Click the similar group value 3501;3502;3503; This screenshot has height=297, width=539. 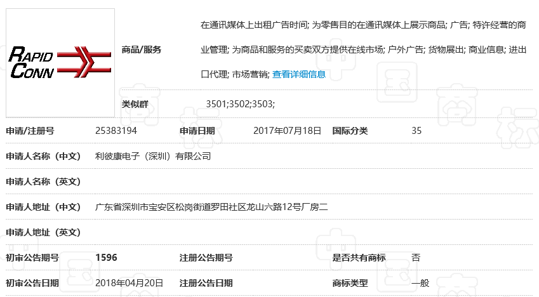240,103
